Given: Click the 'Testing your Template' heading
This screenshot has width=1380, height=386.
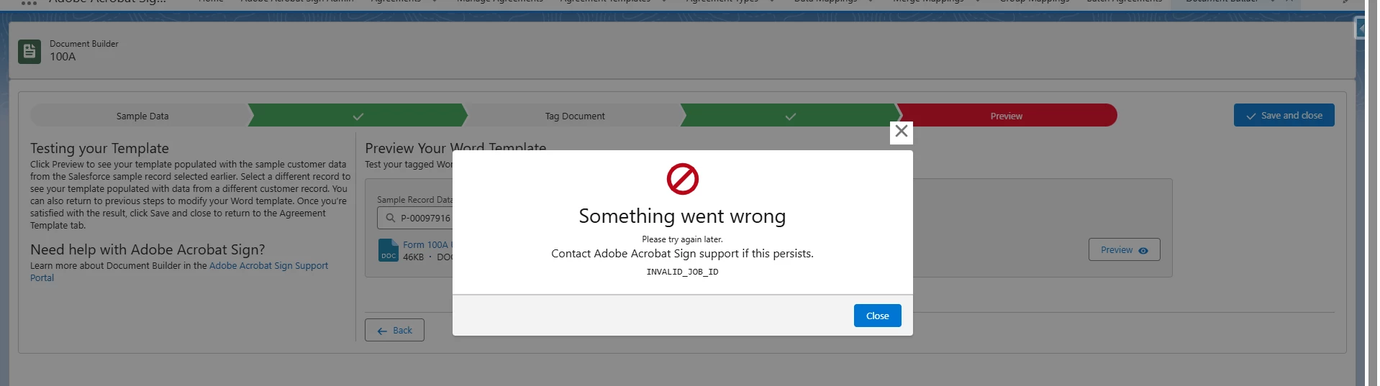Looking at the screenshot, I should pyautogui.click(x=99, y=148).
